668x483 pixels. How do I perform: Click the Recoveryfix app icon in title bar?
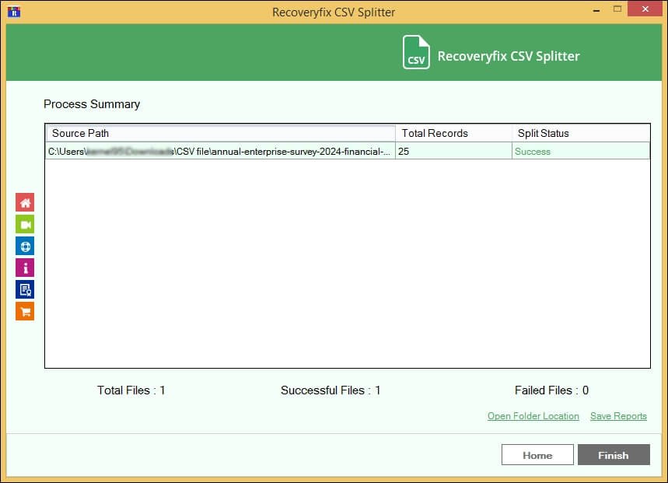point(14,12)
